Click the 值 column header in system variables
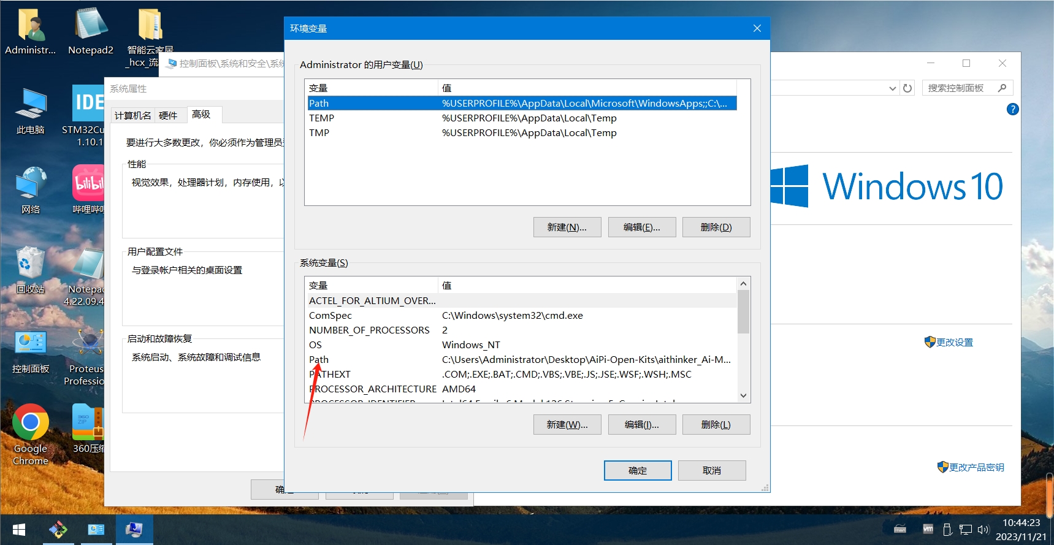 [x=587, y=285]
